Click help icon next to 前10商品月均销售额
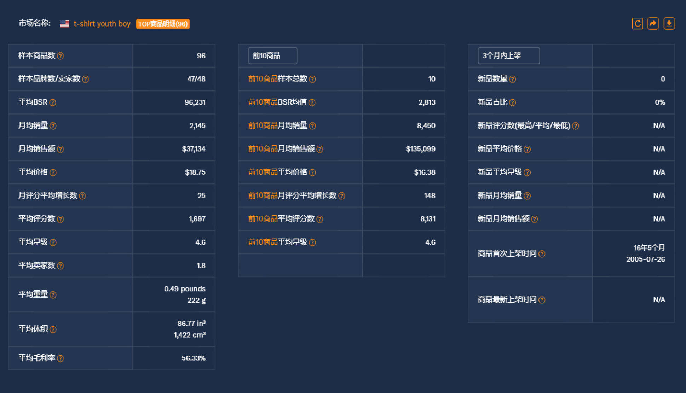This screenshot has width=686, height=393. click(320, 149)
